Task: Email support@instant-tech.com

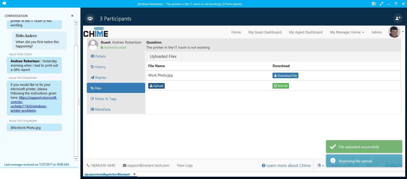Action: [x=146, y=165]
